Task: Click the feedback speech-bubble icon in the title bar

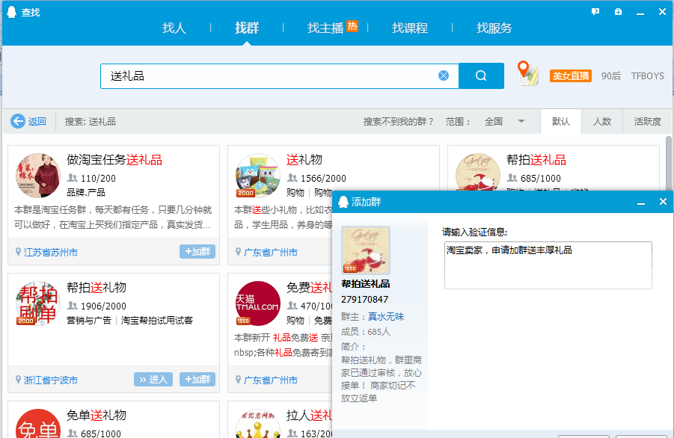Action: pos(595,12)
